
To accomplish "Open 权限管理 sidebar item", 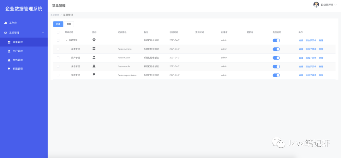I will tap(24, 69).
